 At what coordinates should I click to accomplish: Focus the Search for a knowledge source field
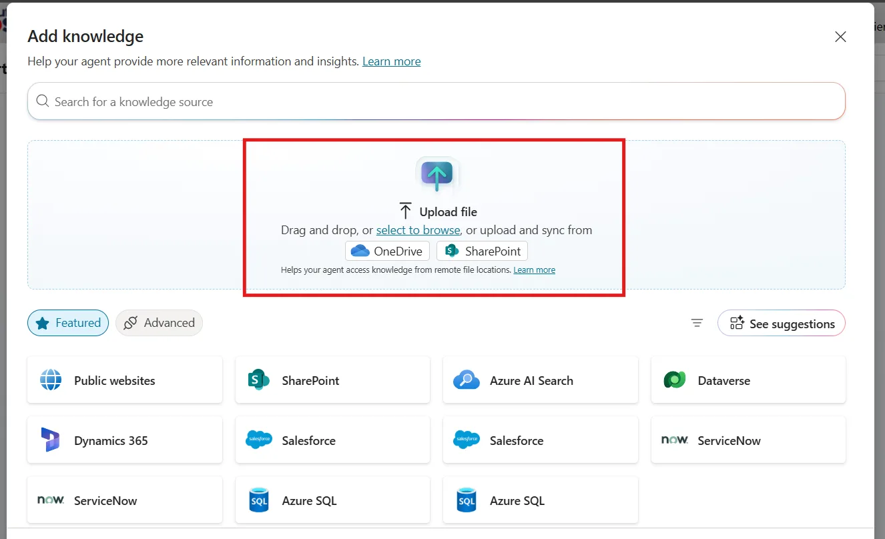tap(440, 101)
